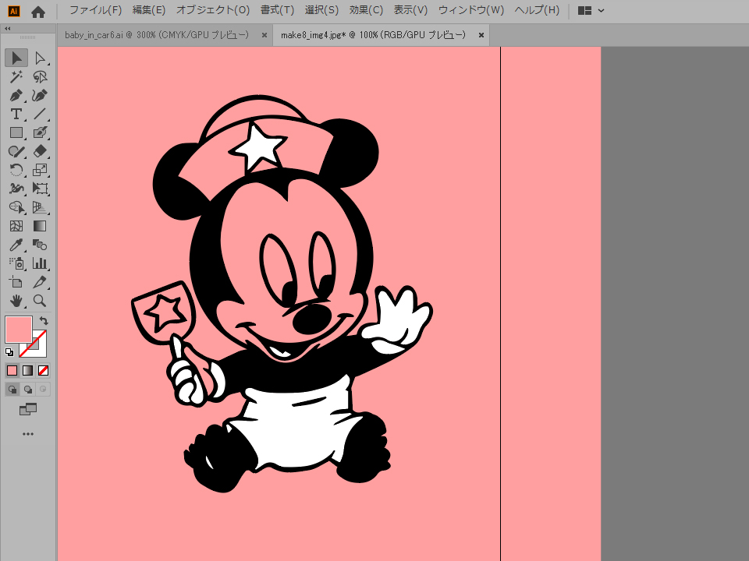Select the Selection tool arrow

tap(16, 58)
